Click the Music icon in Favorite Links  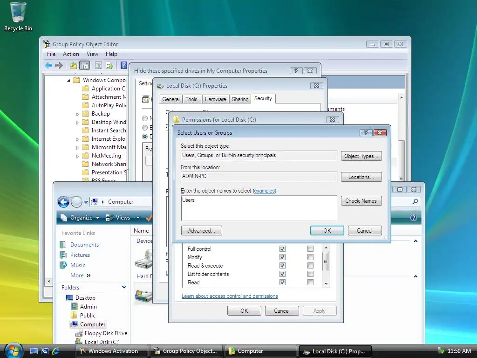click(63, 265)
